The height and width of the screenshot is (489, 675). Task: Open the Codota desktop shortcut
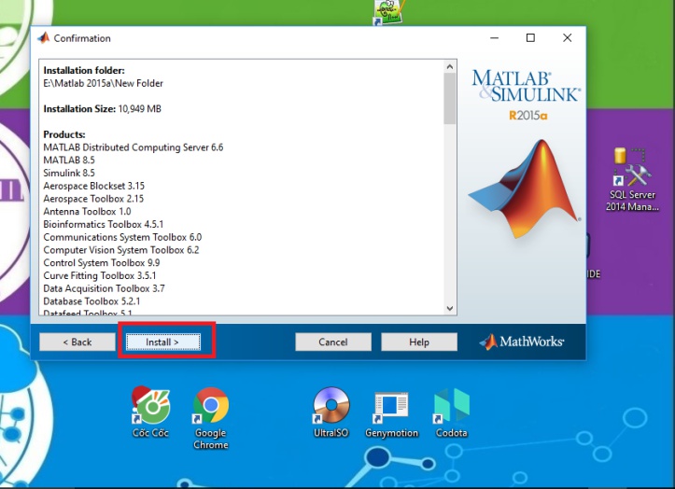point(452,412)
